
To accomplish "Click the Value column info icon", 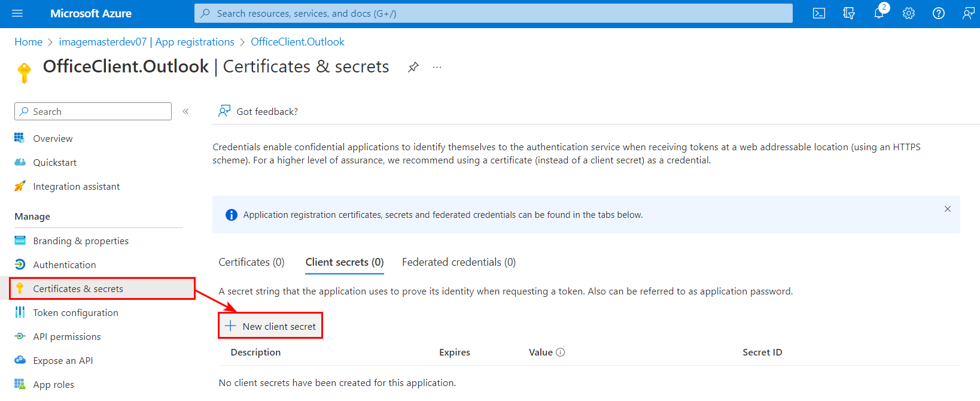I will 561,353.
